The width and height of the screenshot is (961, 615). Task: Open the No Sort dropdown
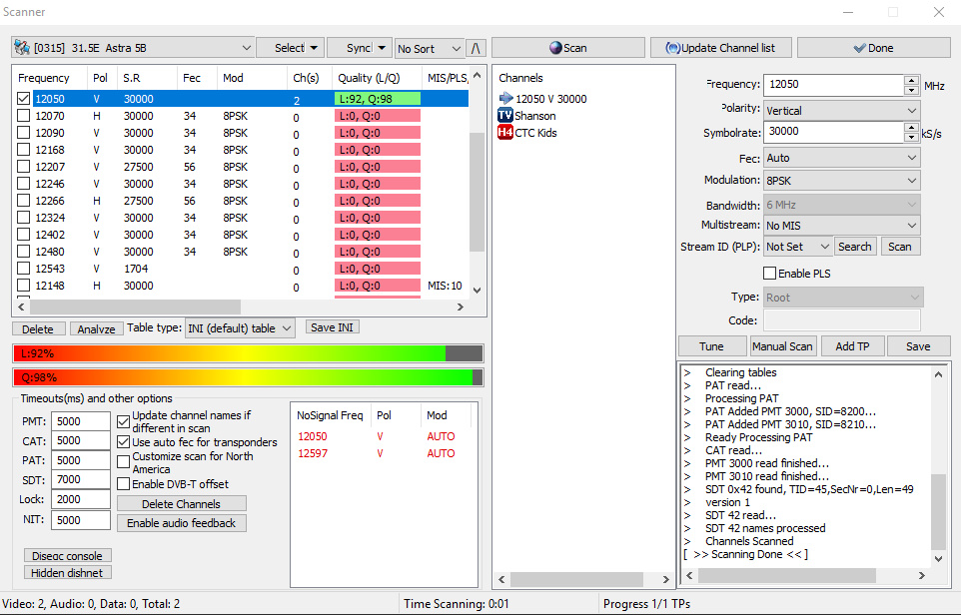tap(429, 48)
